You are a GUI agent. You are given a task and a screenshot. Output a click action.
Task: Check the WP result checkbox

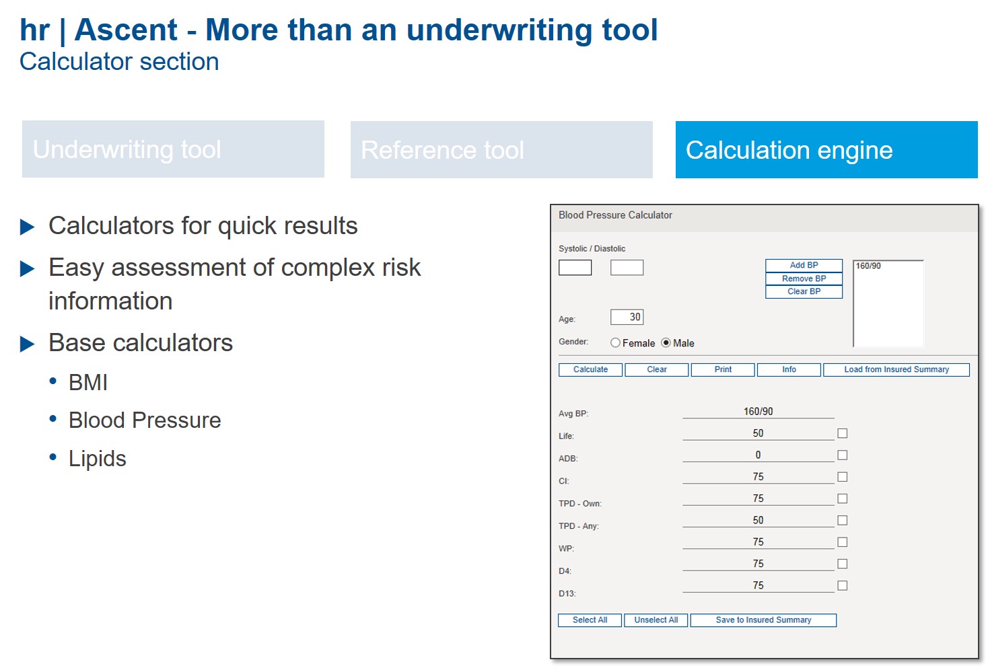pyautogui.click(x=843, y=542)
